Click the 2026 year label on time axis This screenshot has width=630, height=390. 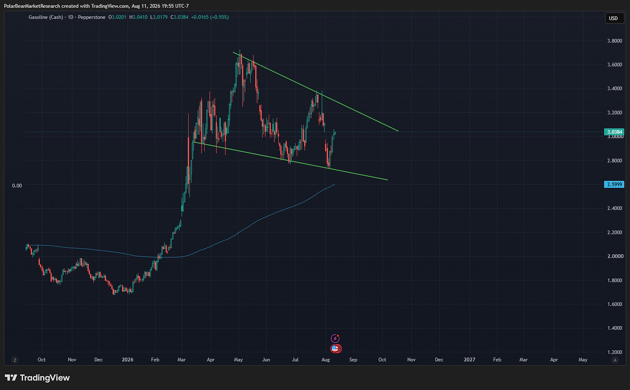[x=128, y=360]
